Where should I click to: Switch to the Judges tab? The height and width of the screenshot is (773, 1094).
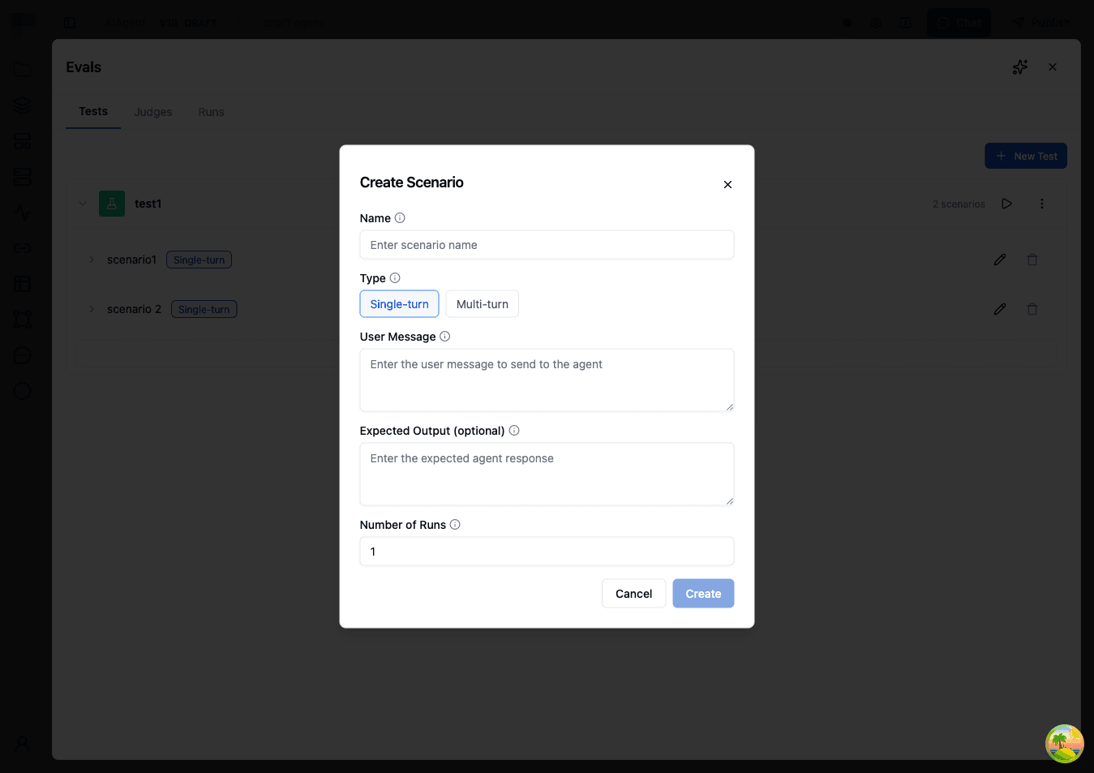(x=152, y=111)
